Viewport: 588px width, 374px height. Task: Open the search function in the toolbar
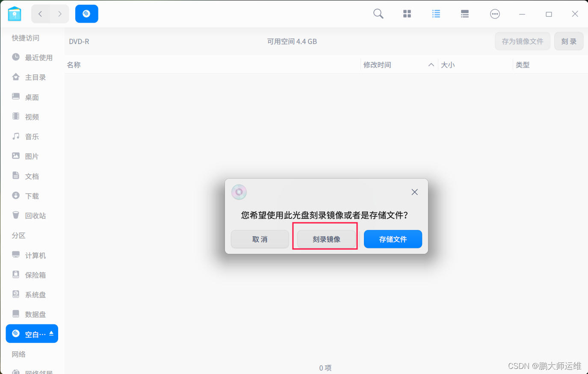(378, 13)
